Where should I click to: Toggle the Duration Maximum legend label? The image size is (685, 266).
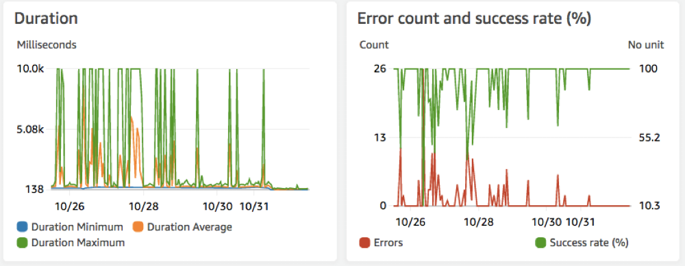[x=78, y=243]
